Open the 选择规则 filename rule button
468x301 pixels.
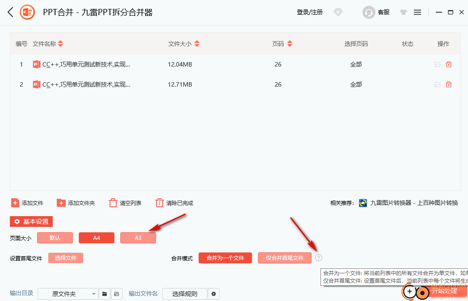(x=185, y=294)
